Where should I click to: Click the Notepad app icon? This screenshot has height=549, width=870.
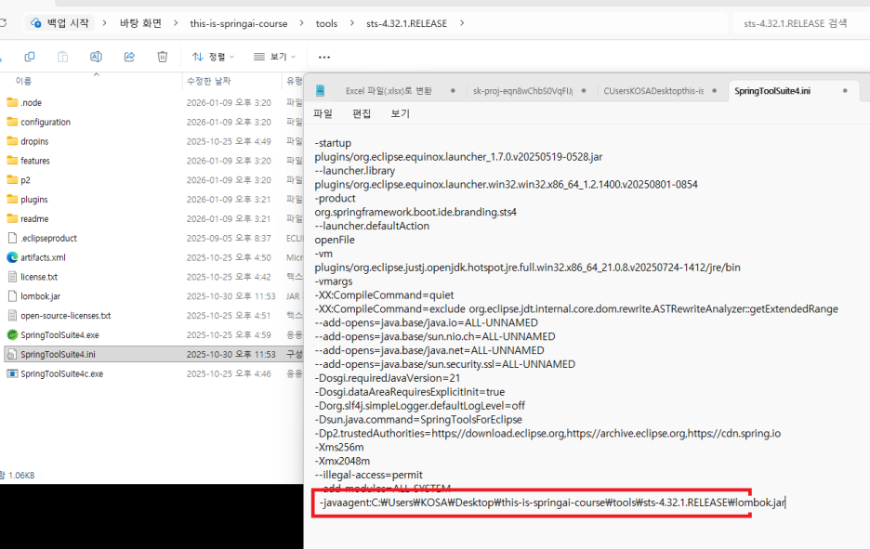[x=320, y=90]
